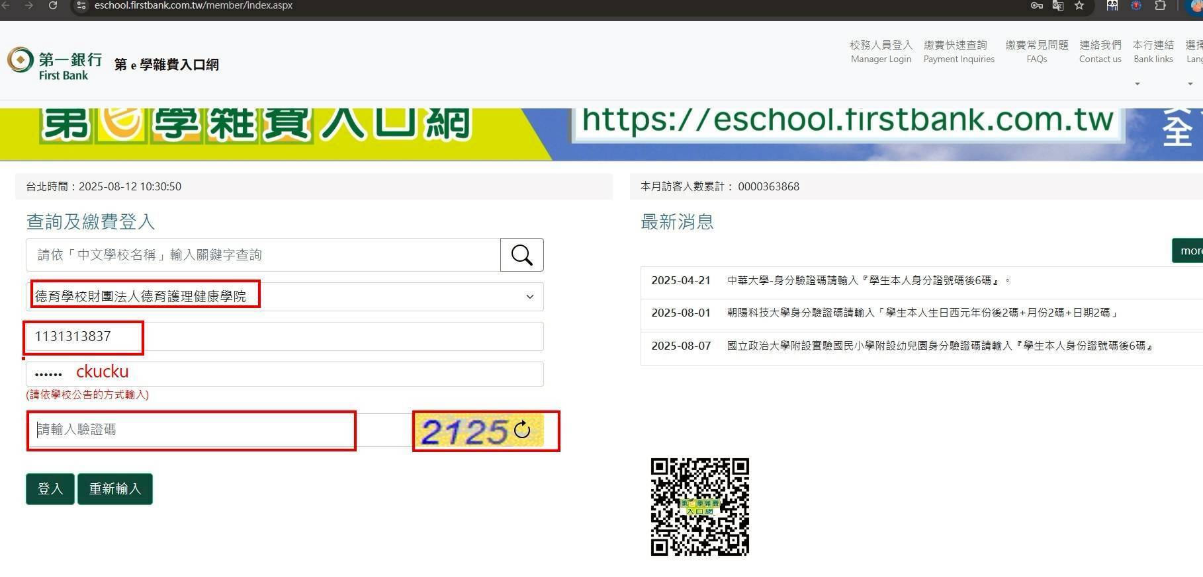The width and height of the screenshot is (1203, 577).
Task: Refresh the captcha image with circular arrow
Action: coord(522,430)
